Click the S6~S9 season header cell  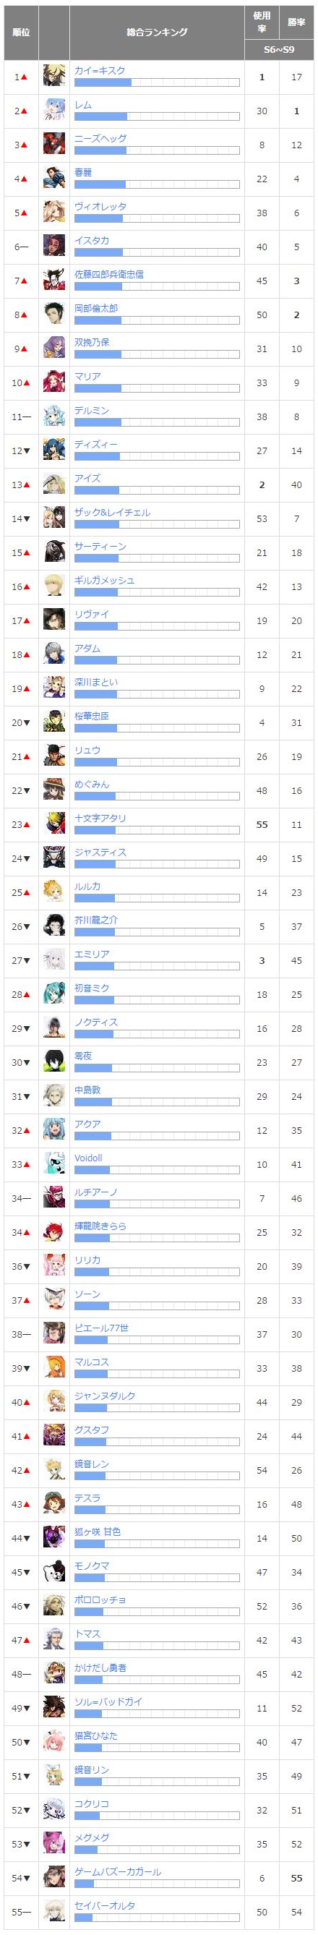coord(279,51)
